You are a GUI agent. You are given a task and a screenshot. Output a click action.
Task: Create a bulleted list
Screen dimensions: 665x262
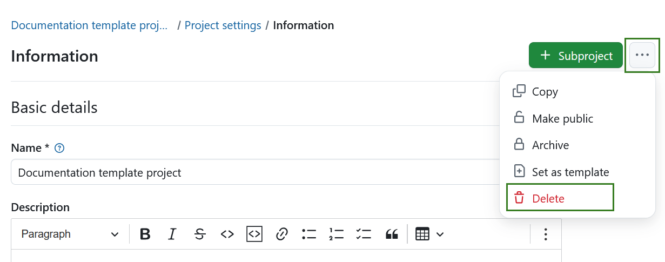click(x=309, y=234)
